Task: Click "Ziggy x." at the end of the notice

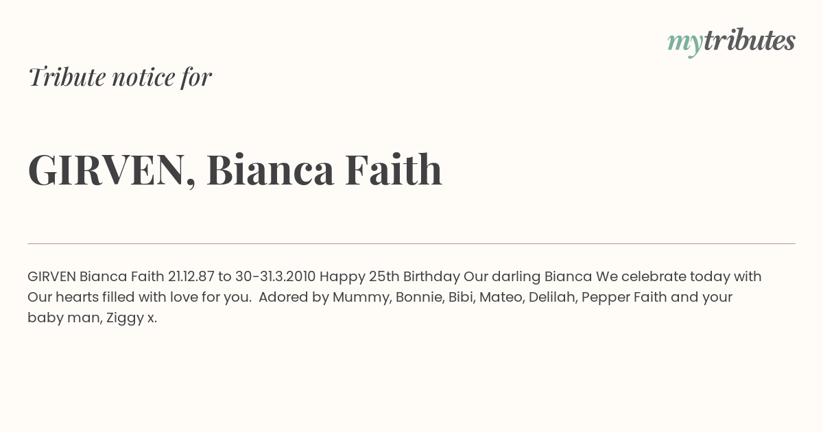Action: tap(132, 319)
